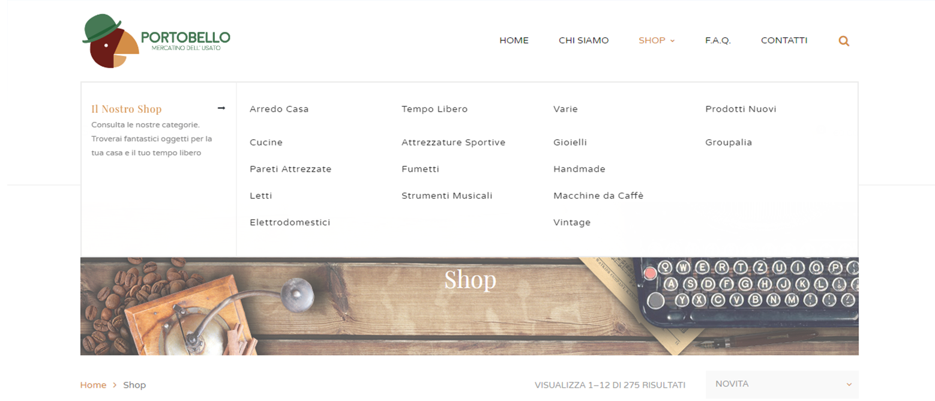Click the Portobello logo
Screen dimensions: 935x401
[x=156, y=41]
